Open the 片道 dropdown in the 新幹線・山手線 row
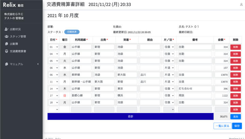This screenshot has width=245, height=139. (x=169, y=82)
